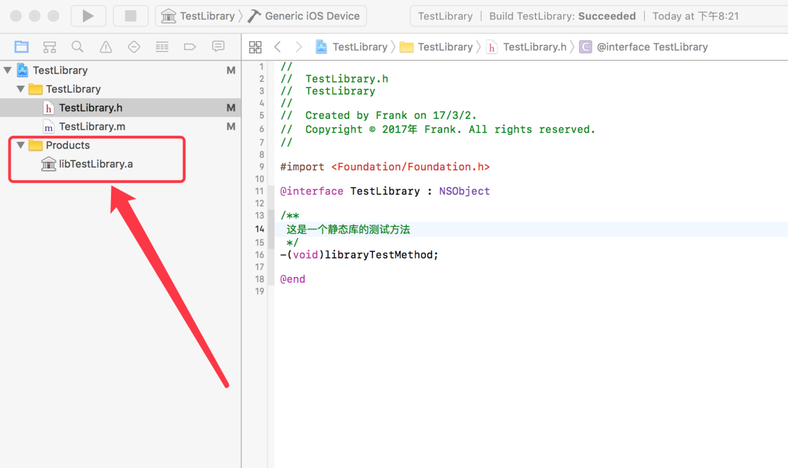Open the Find navigator tab
Viewport: 788px width, 468px height.
78,47
